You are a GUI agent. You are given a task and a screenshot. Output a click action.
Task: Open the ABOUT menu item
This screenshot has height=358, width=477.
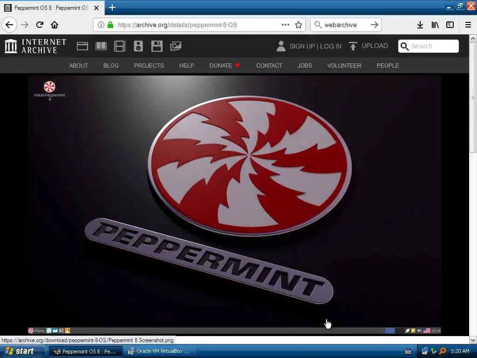pyautogui.click(x=78, y=65)
